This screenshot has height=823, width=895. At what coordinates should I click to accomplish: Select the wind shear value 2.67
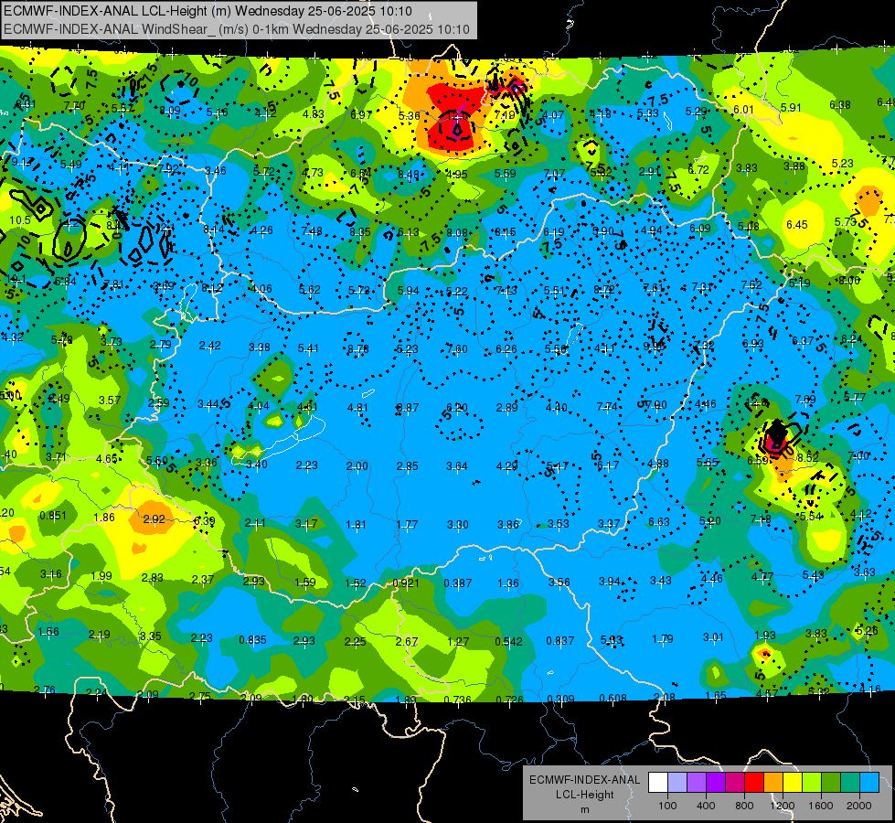[x=407, y=641]
